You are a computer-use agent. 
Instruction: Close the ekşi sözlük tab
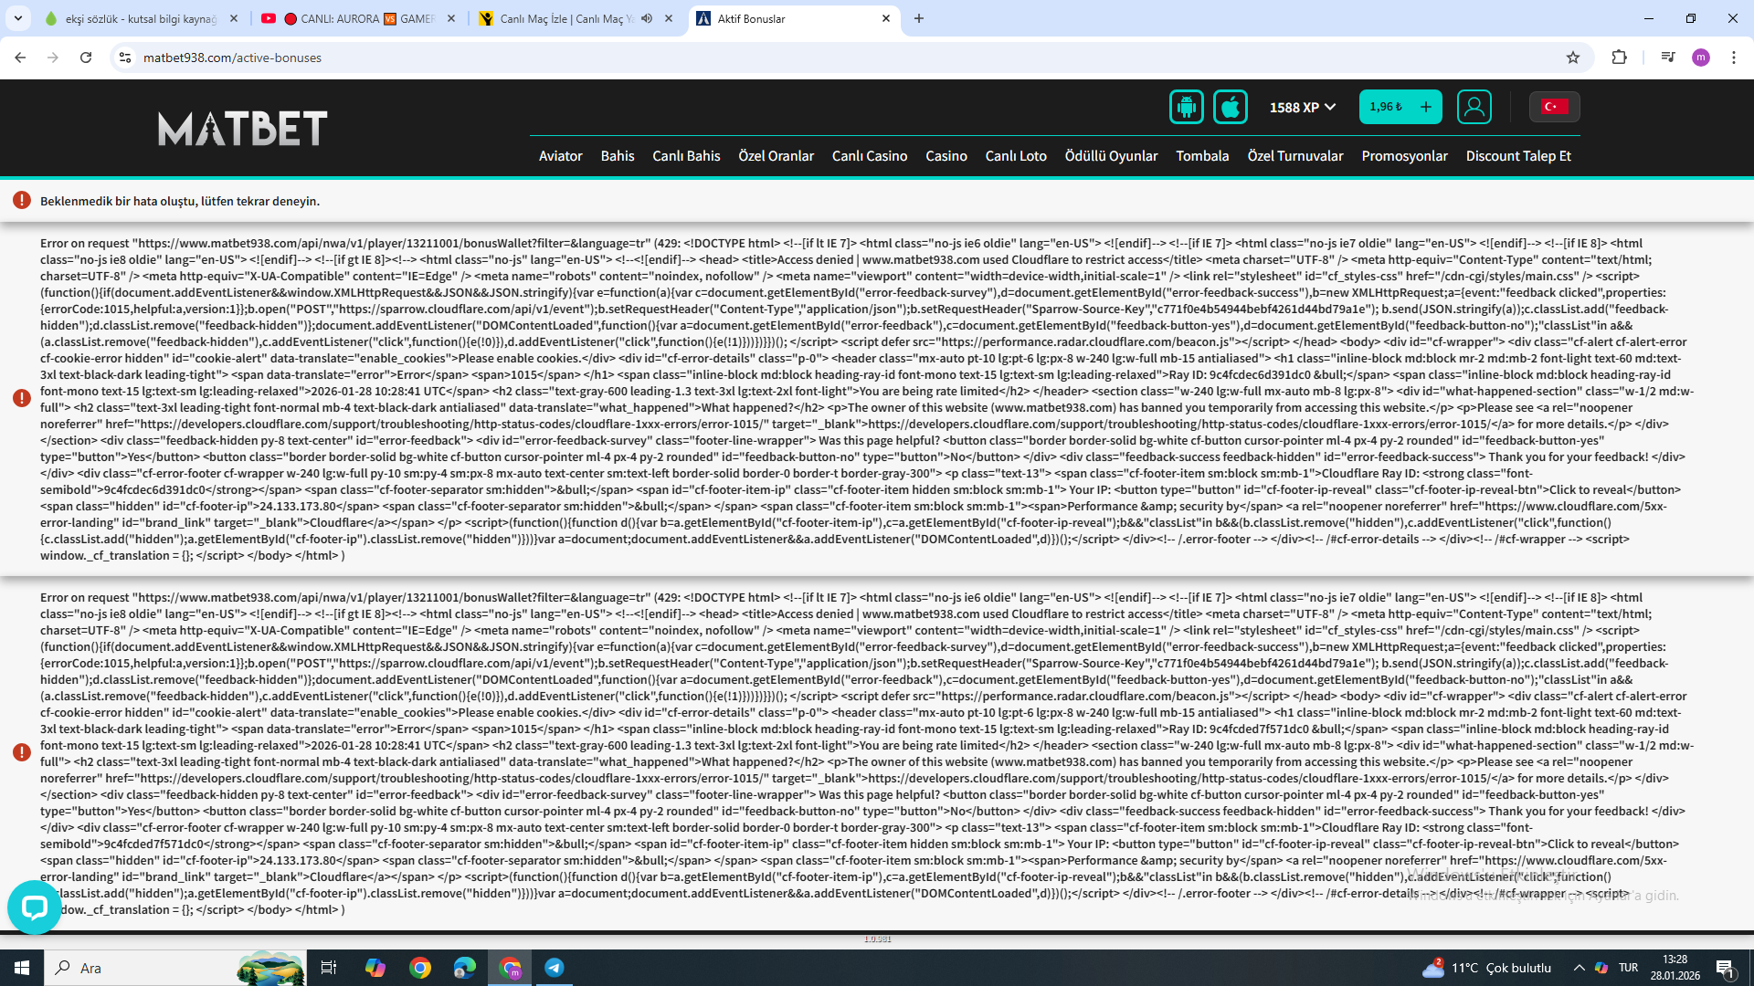(x=234, y=18)
